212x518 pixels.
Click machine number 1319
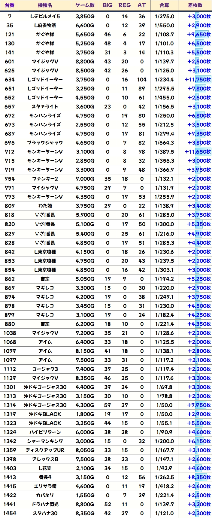[x=10, y=414]
